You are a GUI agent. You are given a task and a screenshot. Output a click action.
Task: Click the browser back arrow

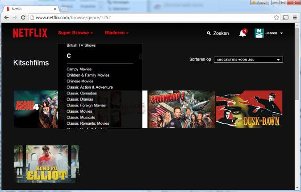[x=6, y=17]
